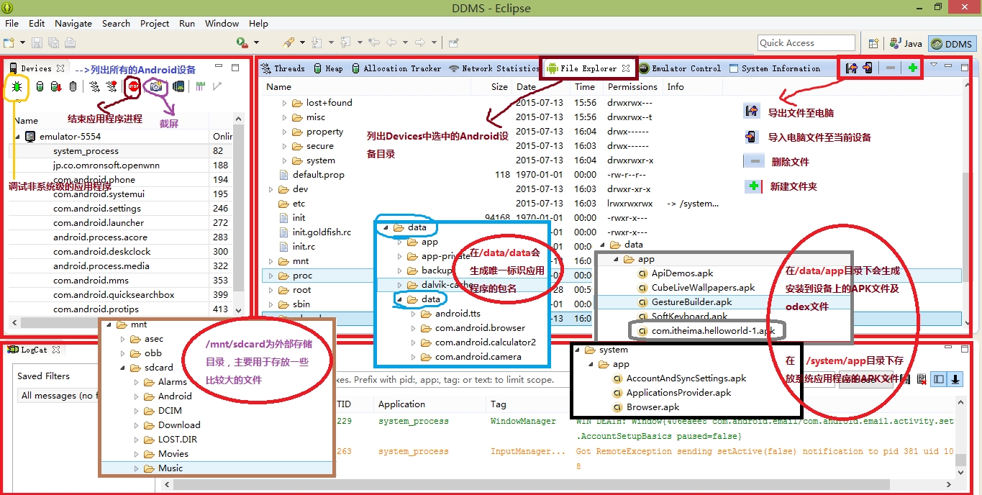
Task: Click the Search flashlight toolbar icon
Action: (288, 43)
